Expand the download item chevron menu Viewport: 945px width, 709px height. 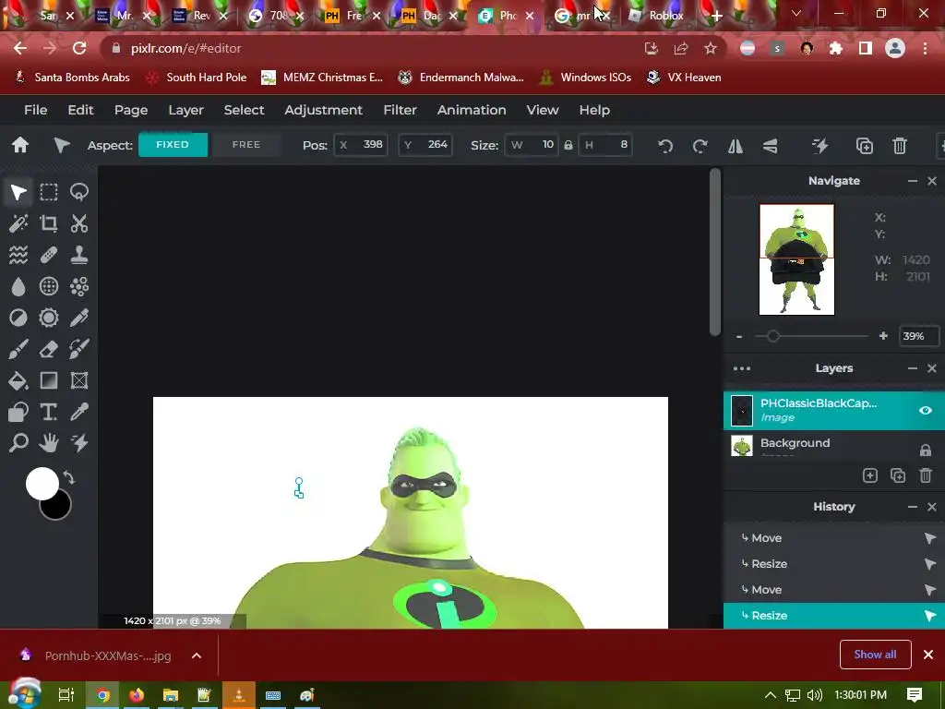click(x=197, y=655)
